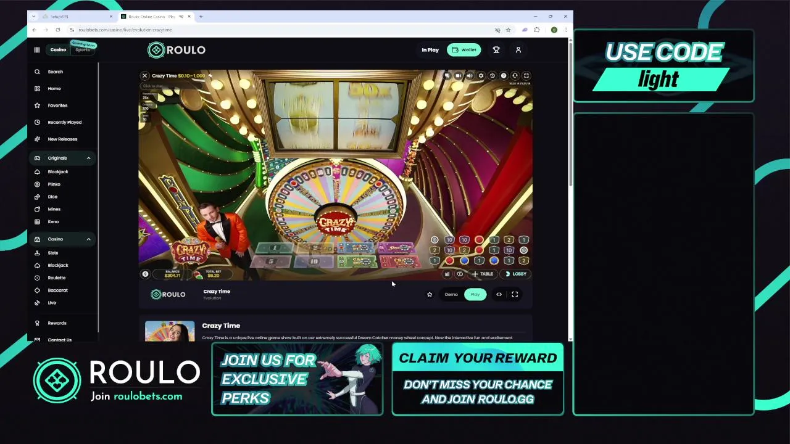Viewport: 790px width, 444px height.
Task: Open a new browser tab
Action: [201, 17]
